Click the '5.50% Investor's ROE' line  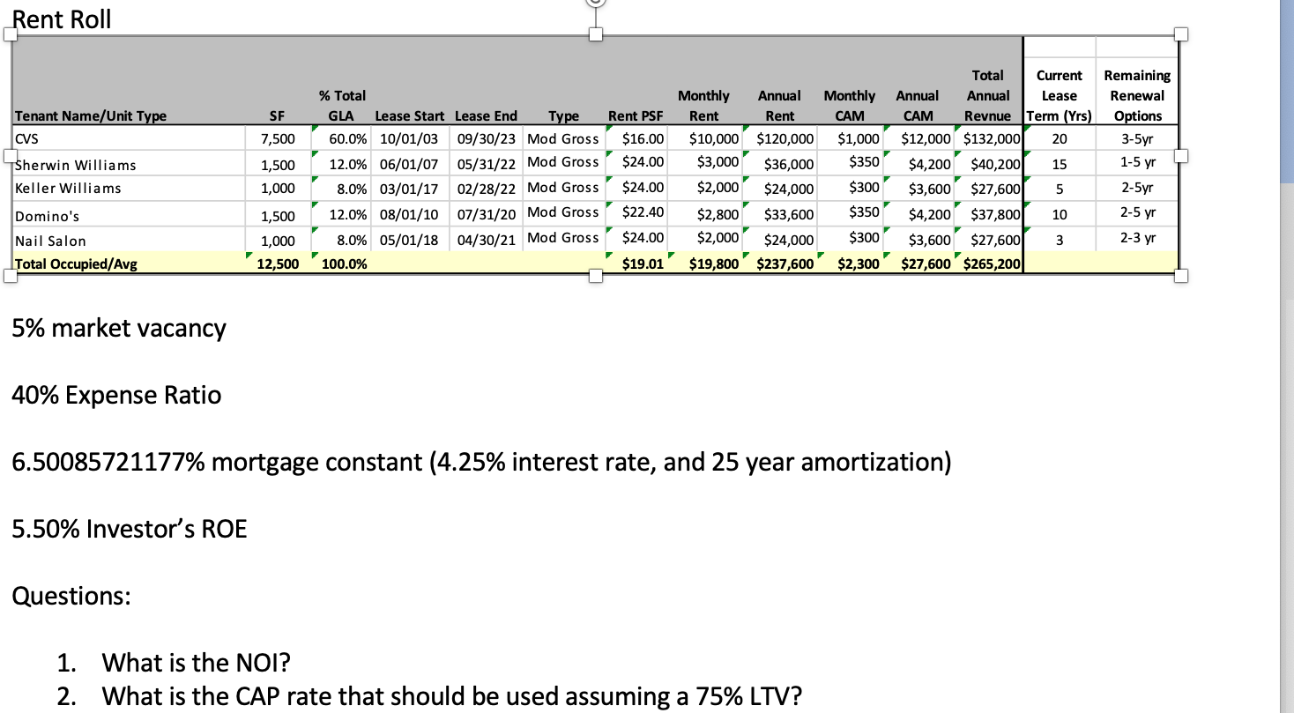(x=130, y=529)
